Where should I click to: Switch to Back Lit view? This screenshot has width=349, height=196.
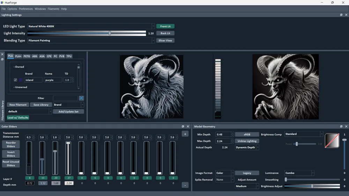click(165, 33)
